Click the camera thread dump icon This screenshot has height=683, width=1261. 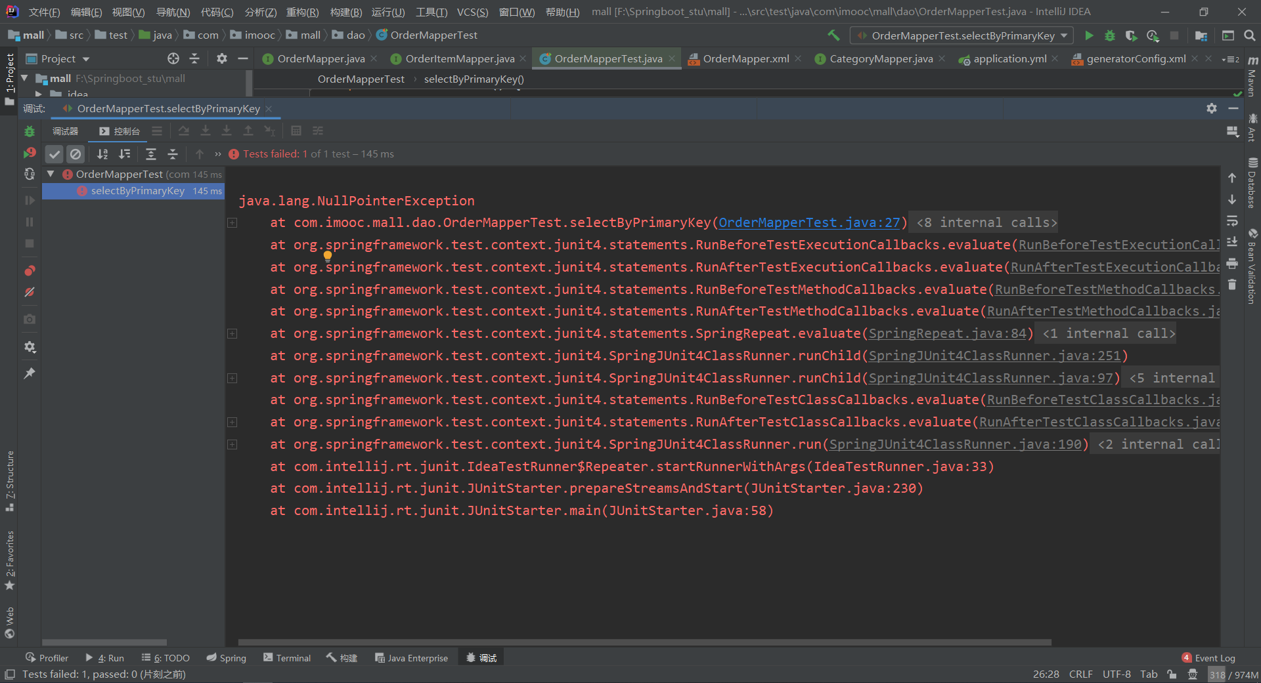(30, 319)
